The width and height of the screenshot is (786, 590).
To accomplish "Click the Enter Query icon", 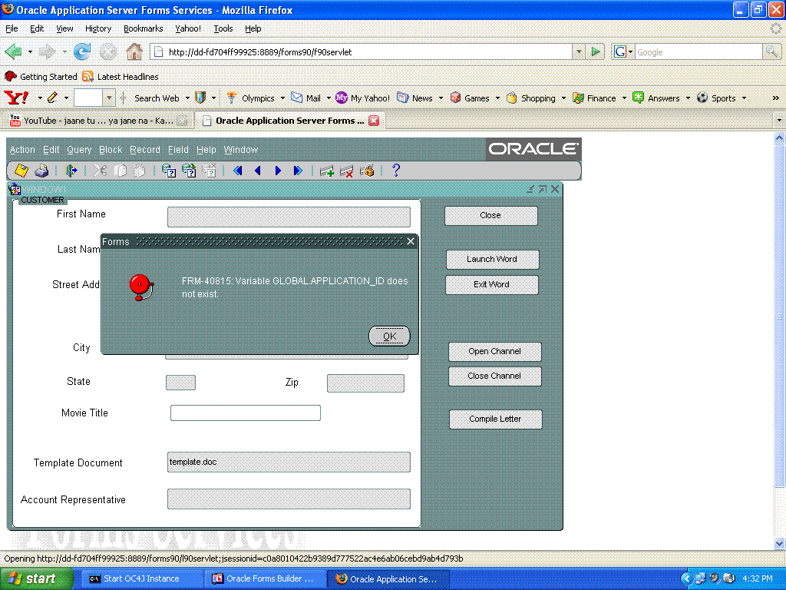I will pos(169,171).
